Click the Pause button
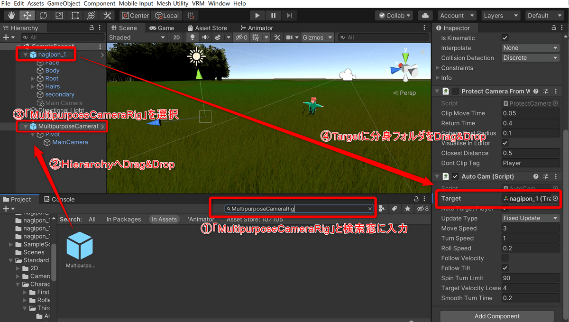This screenshot has height=322, width=569. click(x=273, y=16)
